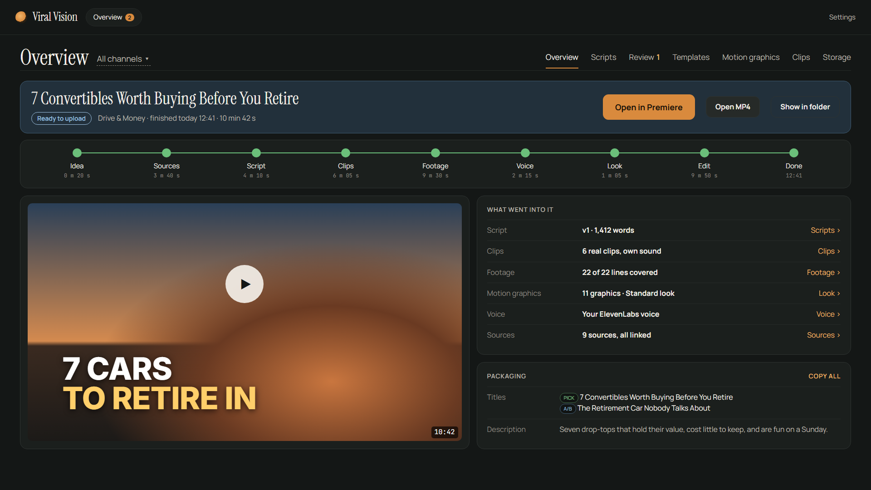This screenshot has width=871, height=490.
Task: Play the video preview
Action: click(x=245, y=284)
